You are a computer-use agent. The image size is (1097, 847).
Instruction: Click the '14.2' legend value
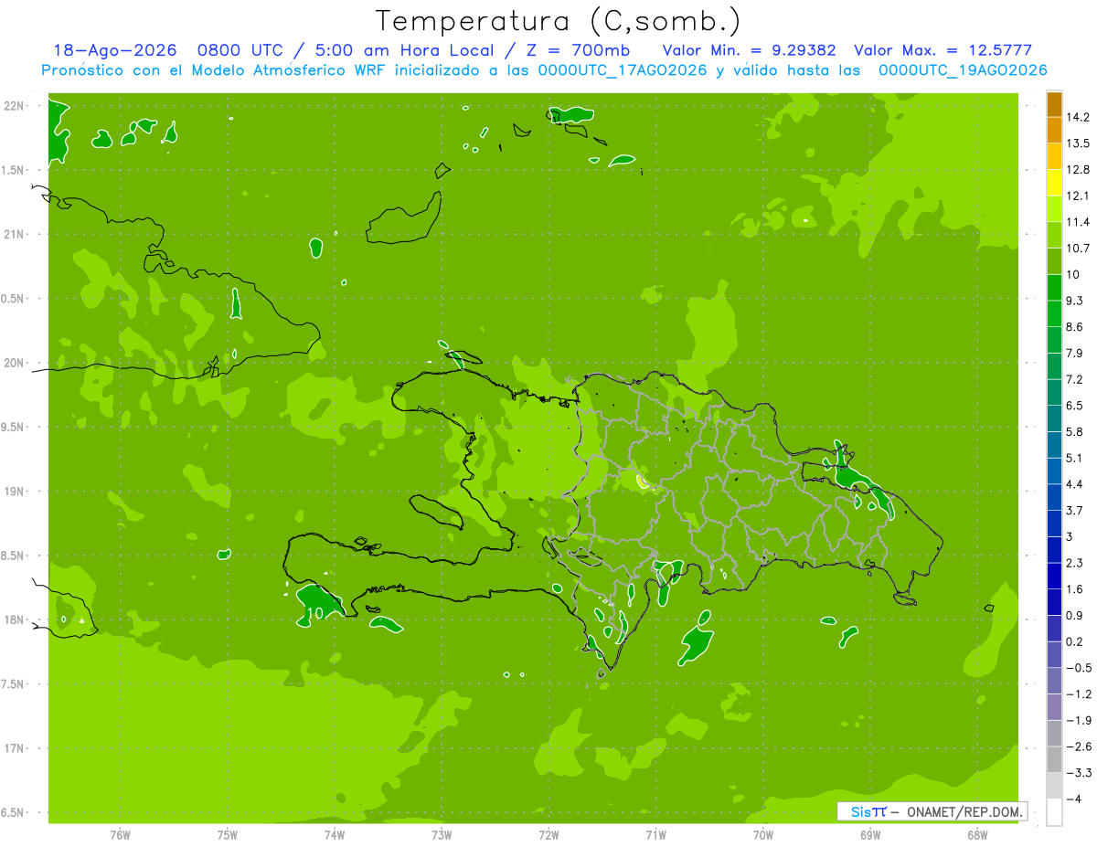[1079, 117]
